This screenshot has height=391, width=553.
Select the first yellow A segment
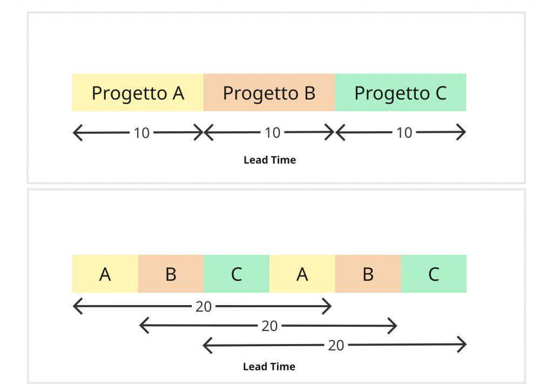click(x=105, y=274)
